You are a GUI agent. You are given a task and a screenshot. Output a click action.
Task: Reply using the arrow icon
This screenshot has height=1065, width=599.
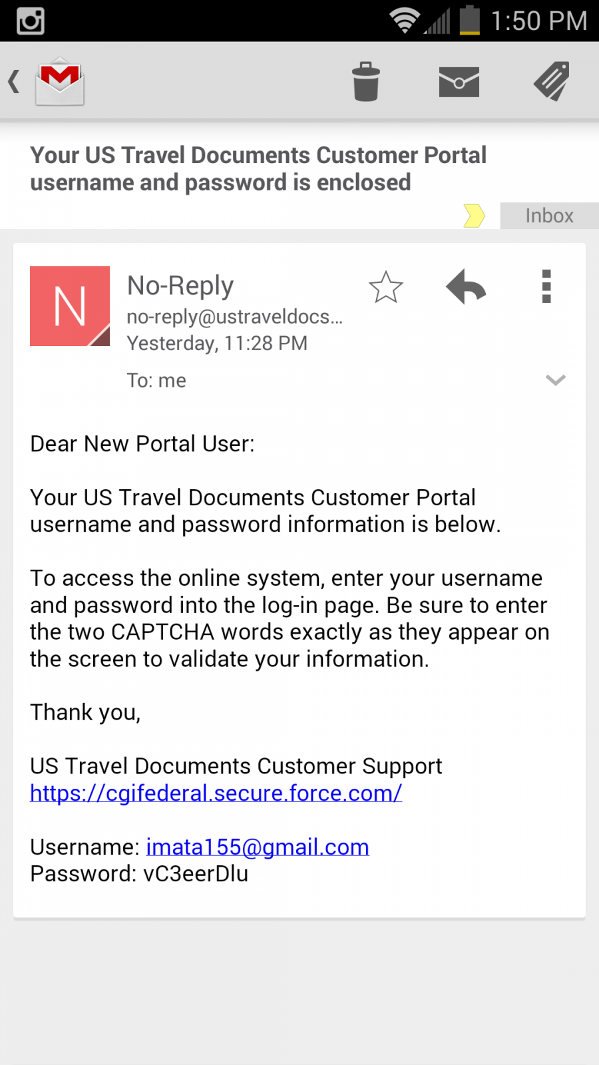point(466,287)
